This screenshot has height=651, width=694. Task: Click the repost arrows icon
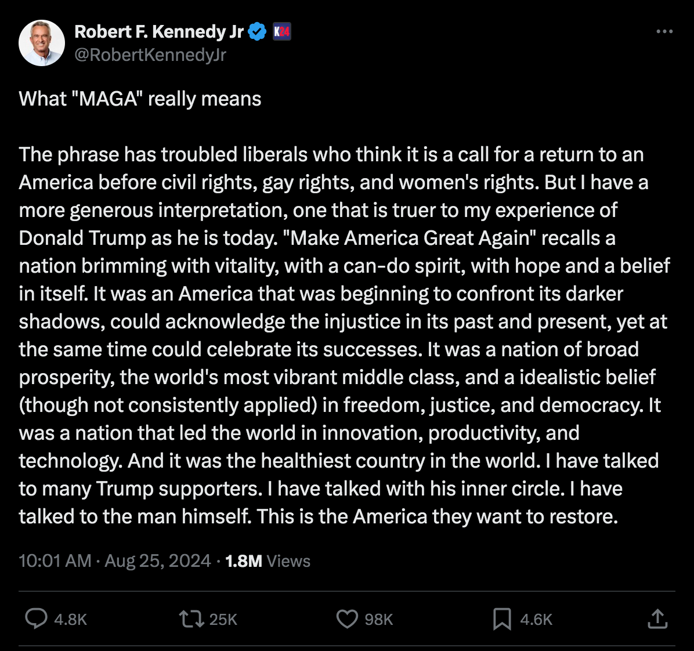(191, 619)
